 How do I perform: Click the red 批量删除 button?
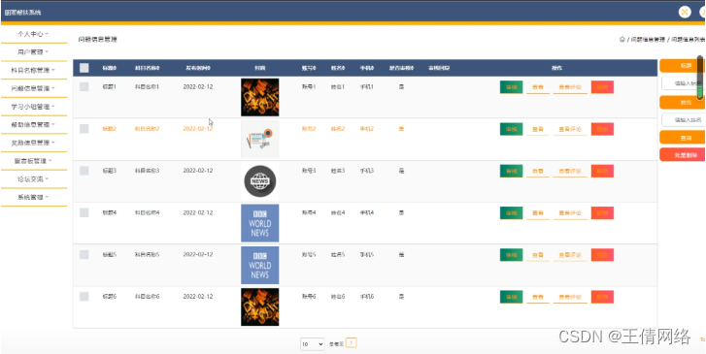(683, 155)
